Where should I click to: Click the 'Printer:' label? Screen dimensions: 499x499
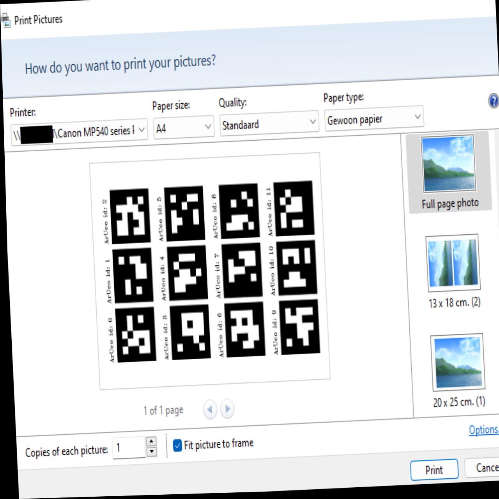(x=23, y=113)
